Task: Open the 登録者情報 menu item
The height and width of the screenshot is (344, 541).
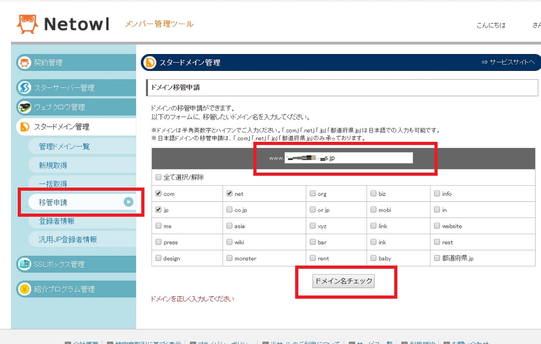Action: point(57,221)
